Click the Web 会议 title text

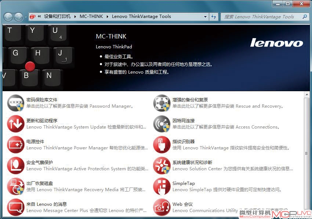[x=182, y=204]
